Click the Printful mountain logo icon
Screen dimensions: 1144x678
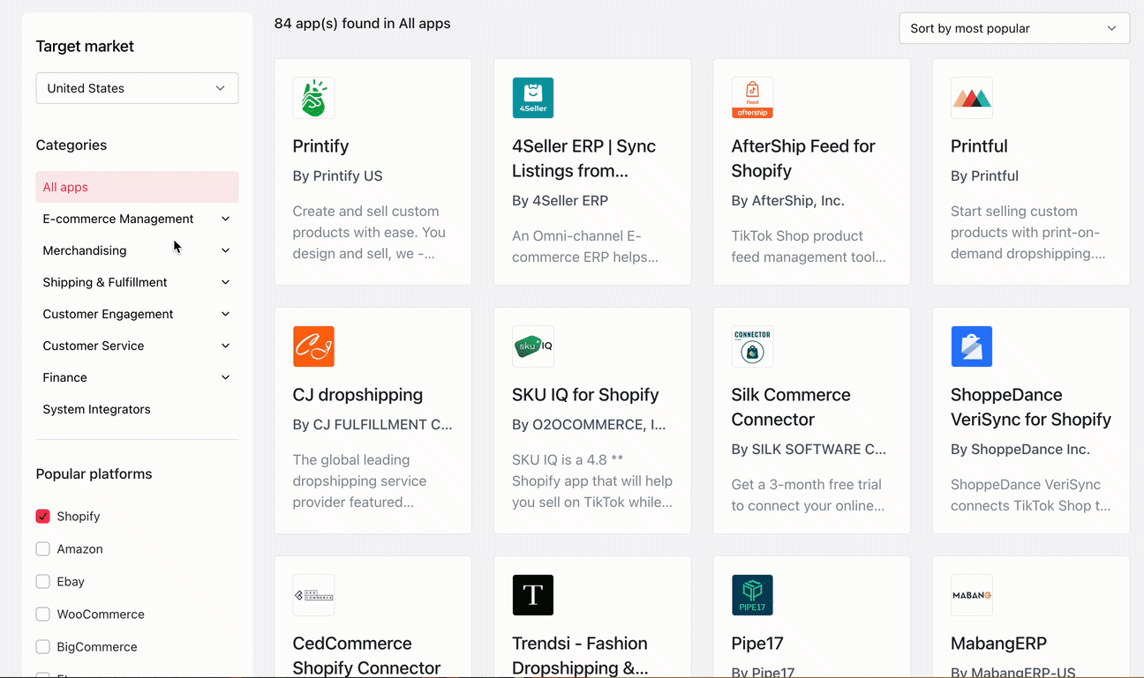coord(972,98)
